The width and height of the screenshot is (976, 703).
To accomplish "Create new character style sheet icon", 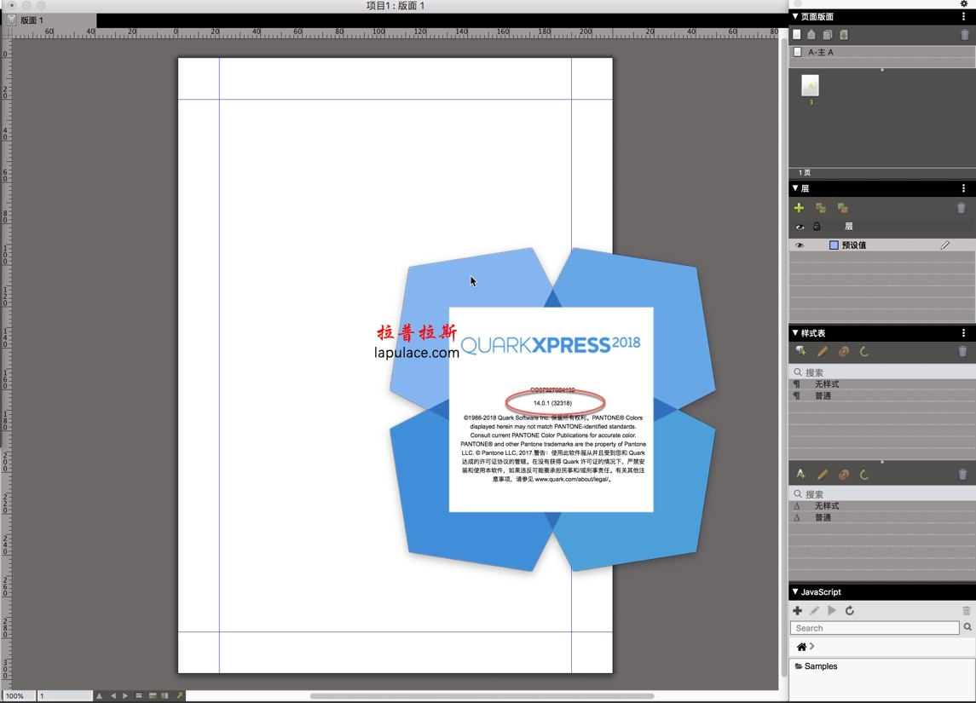I will (801, 475).
